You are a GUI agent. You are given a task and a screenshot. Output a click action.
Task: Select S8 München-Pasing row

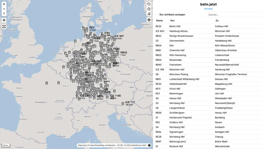tap(208, 74)
